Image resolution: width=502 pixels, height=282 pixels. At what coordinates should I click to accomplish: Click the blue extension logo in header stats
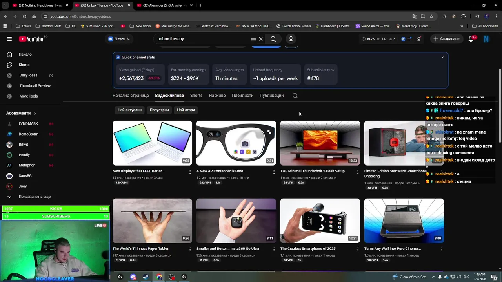click(x=403, y=39)
